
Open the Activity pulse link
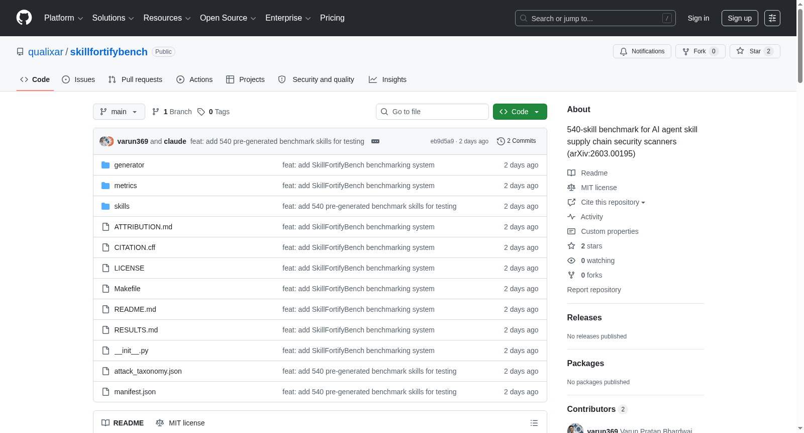(585, 217)
